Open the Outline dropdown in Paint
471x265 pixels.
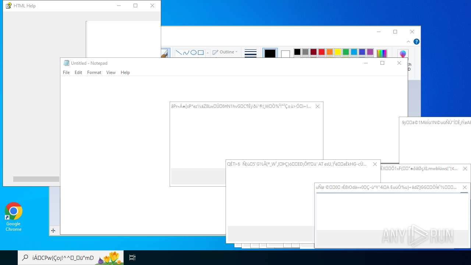(225, 52)
